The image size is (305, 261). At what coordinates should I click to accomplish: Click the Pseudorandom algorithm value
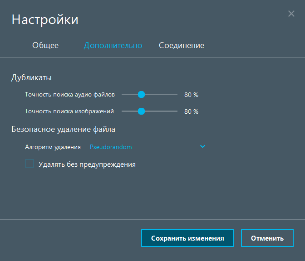click(111, 147)
